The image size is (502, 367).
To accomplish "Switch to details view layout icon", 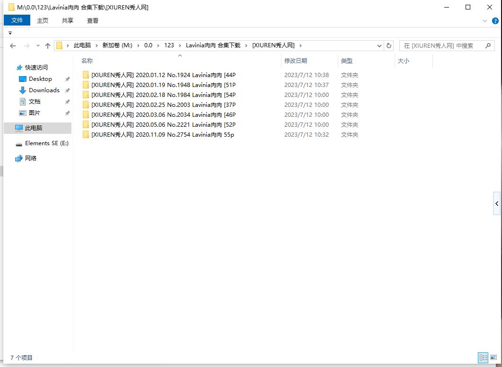I will coord(483,358).
